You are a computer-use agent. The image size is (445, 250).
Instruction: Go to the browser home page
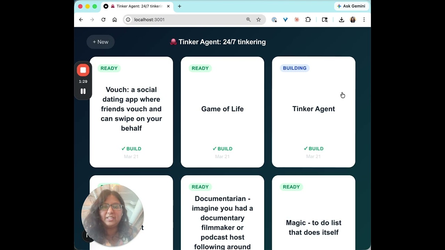pyautogui.click(x=114, y=20)
